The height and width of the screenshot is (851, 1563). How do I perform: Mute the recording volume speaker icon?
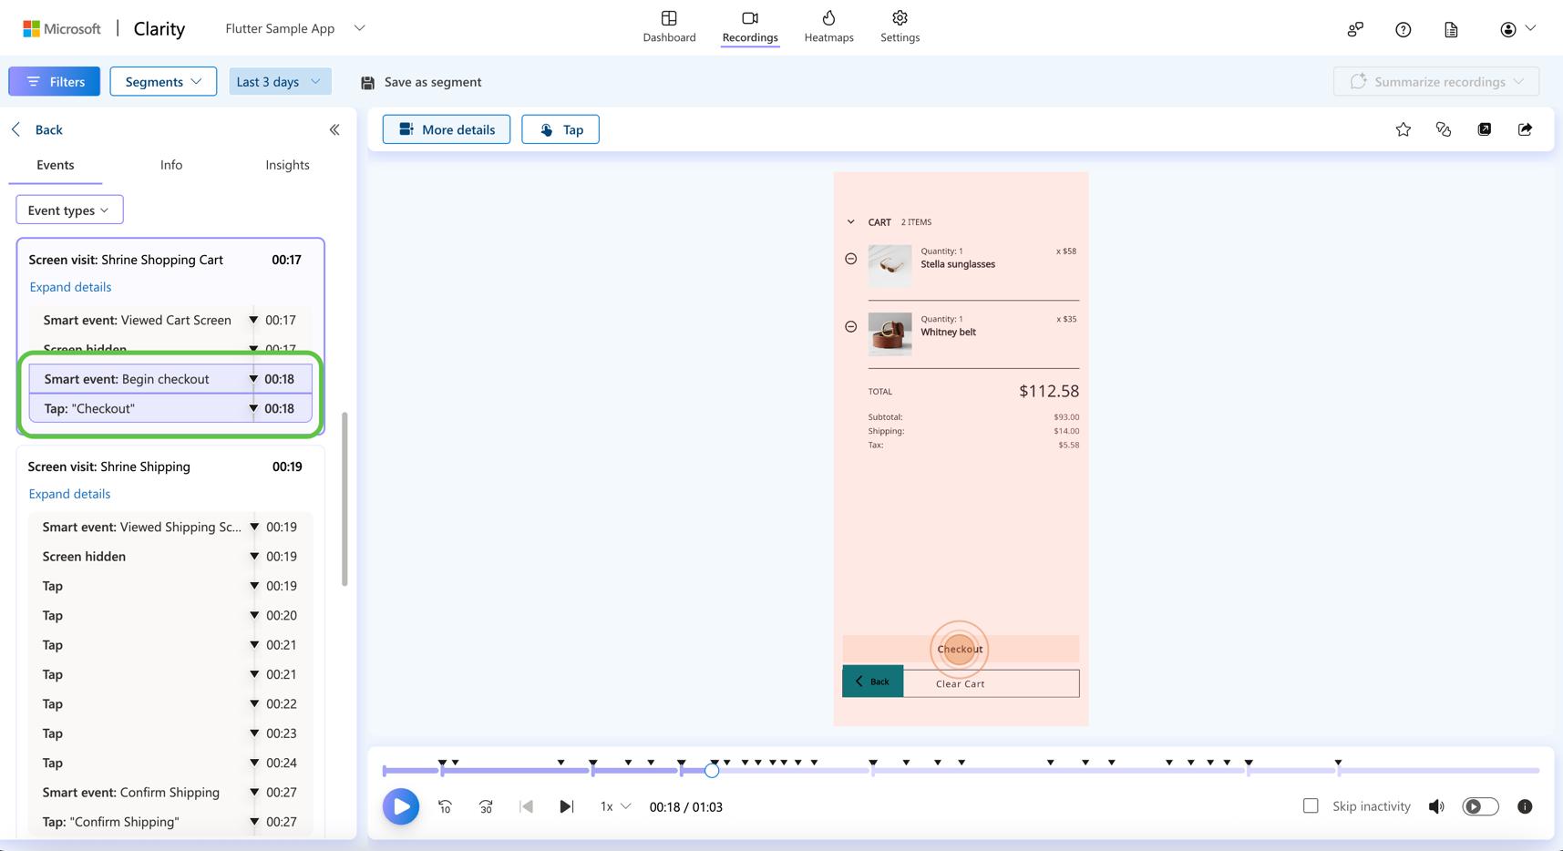[1436, 806]
